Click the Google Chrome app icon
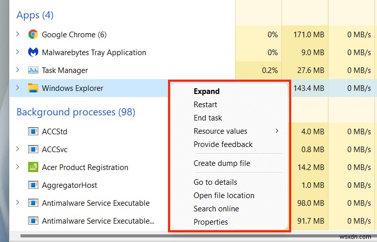 click(33, 34)
